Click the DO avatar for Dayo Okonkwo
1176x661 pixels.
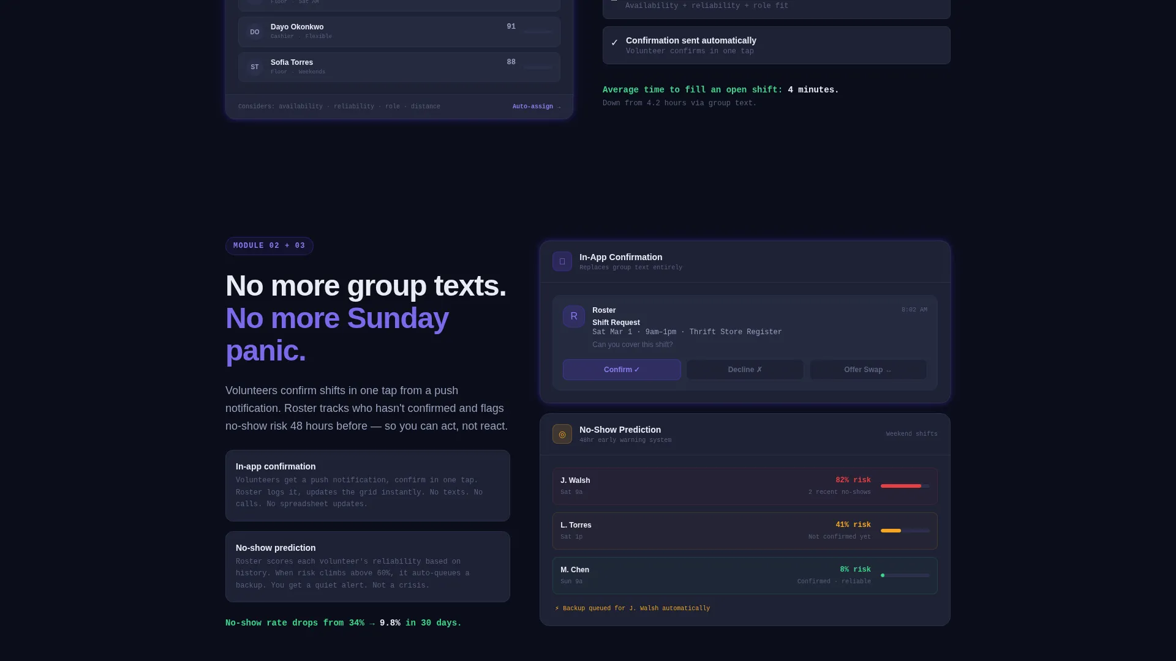tap(255, 32)
